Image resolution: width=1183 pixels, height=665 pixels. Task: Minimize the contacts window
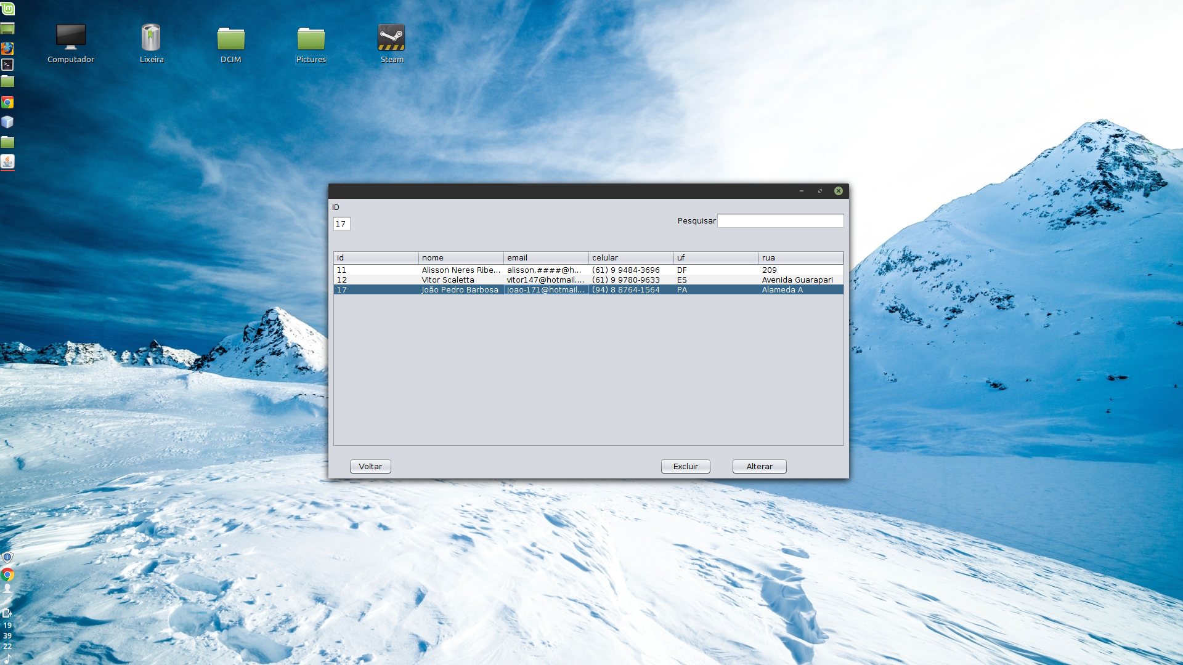pos(802,191)
